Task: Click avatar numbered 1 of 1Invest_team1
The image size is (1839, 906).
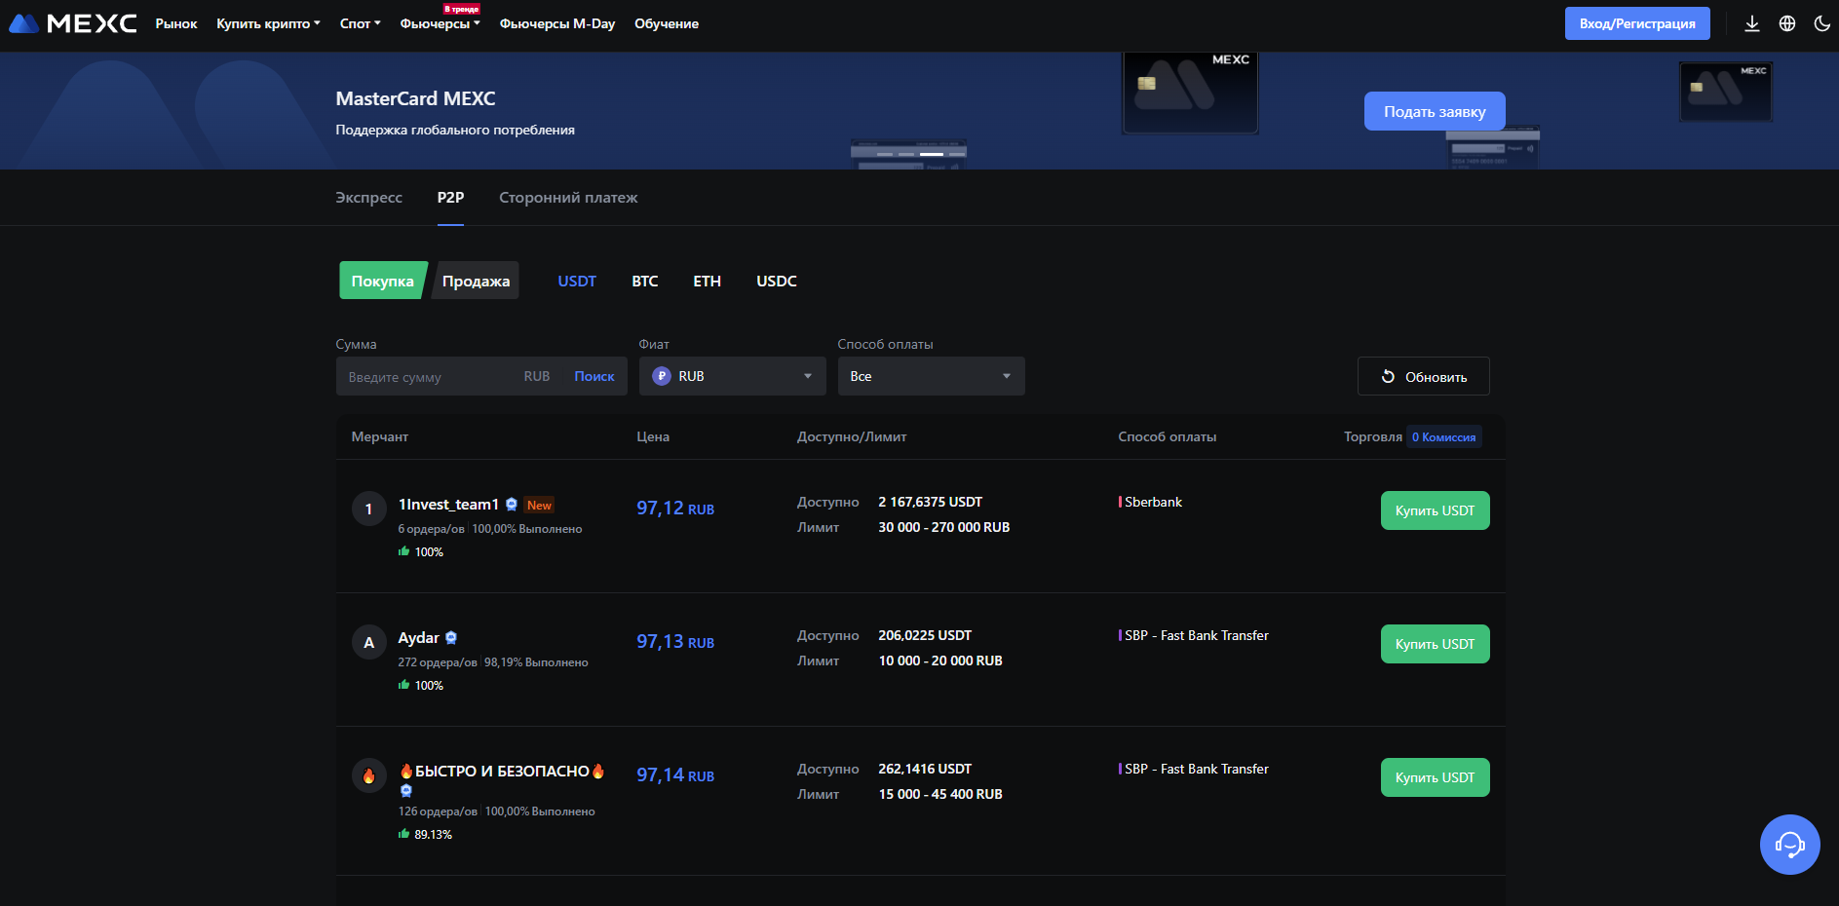Action: [368, 509]
